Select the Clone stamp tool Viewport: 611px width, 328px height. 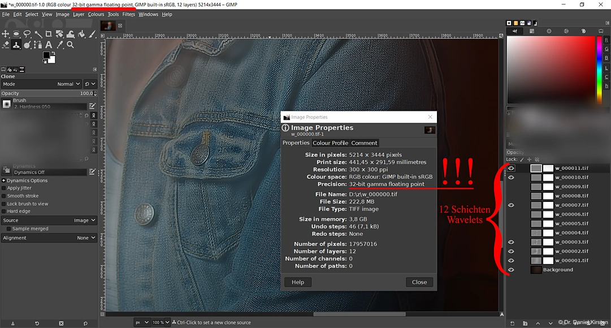(16, 45)
